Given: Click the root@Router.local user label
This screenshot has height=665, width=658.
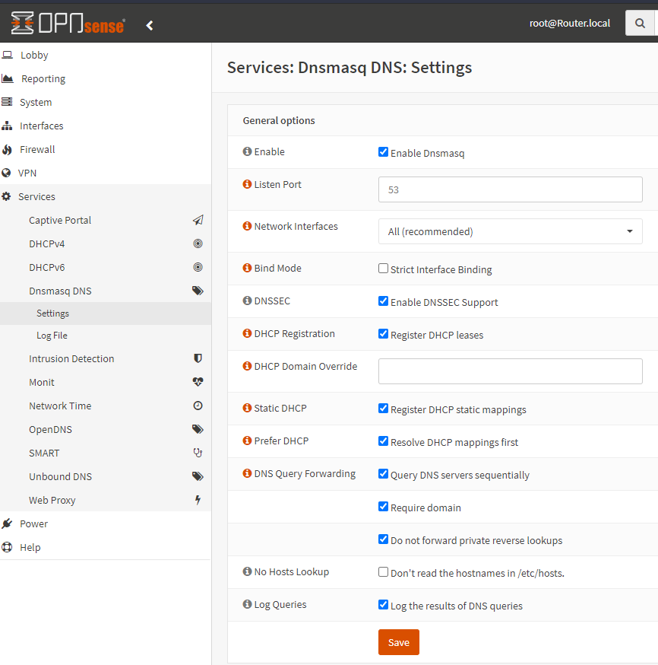Looking at the screenshot, I should pyautogui.click(x=570, y=24).
